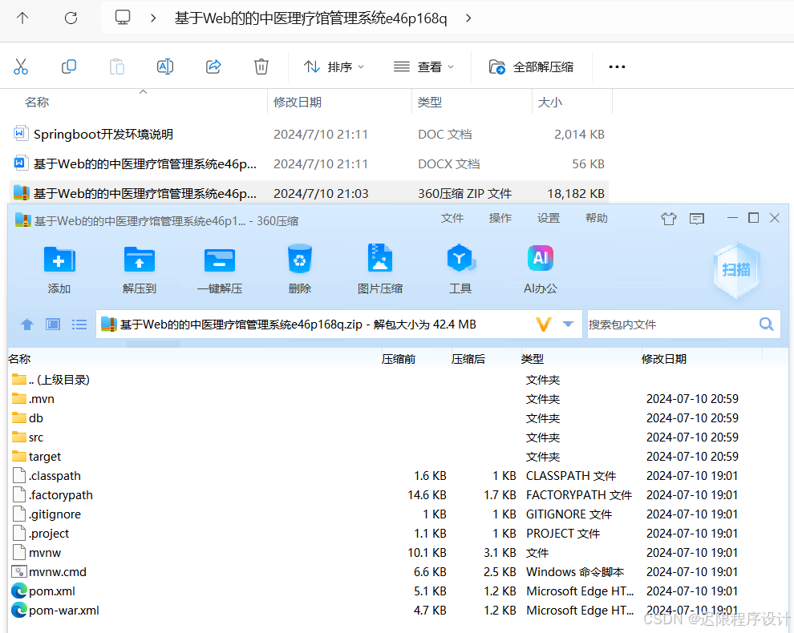The width and height of the screenshot is (794, 633).
Task: Click the Delete trash icon in Explorer
Action: tap(261, 67)
